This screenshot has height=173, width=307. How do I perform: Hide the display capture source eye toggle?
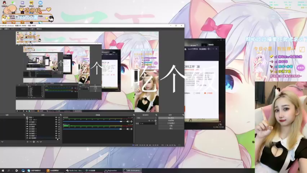56,138
